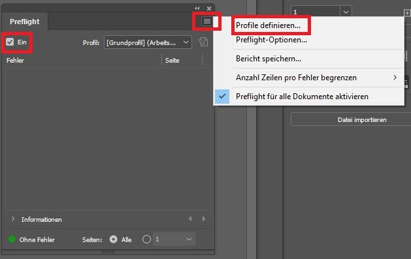Choose Preflight-Optionen... menu entry

pos(271,40)
